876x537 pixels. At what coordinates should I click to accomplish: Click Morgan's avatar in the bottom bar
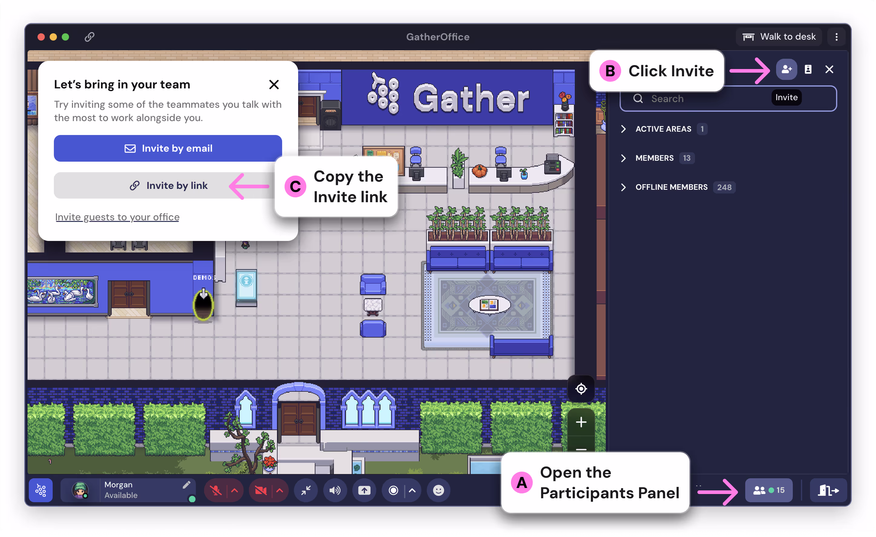[x=80, y=490]
